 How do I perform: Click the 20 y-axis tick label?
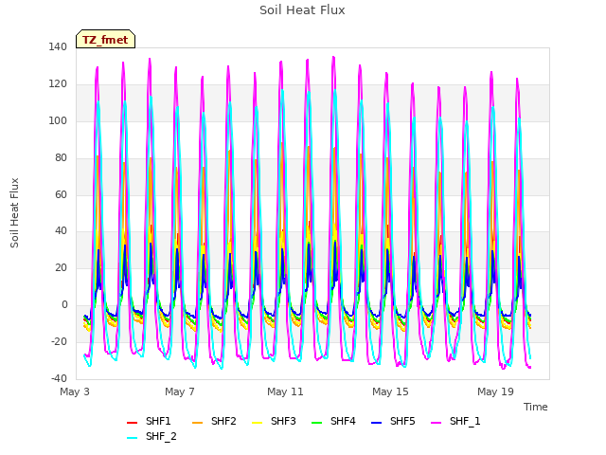[x=61, y=267]
